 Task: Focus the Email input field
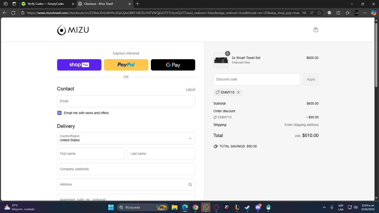point(126,101)
